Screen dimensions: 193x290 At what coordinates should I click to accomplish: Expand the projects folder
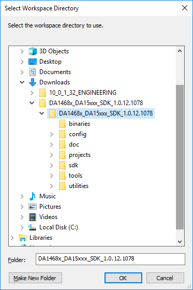[52, 155]
